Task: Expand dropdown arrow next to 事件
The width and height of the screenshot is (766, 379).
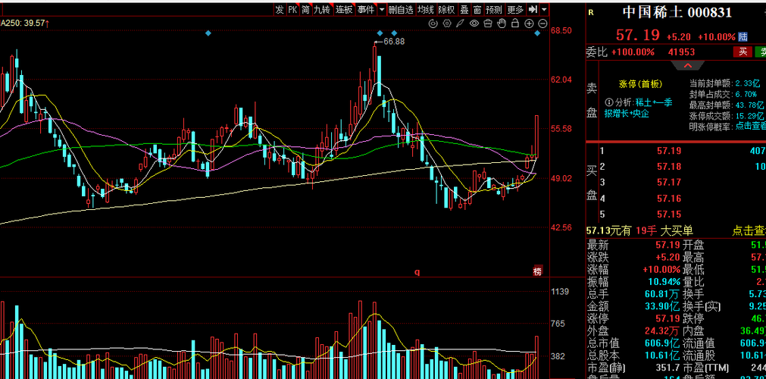Action: [382, 9]
